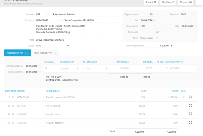Click the COD. IVA column header
The image size is (203, 136).
(x=49, y=62)
